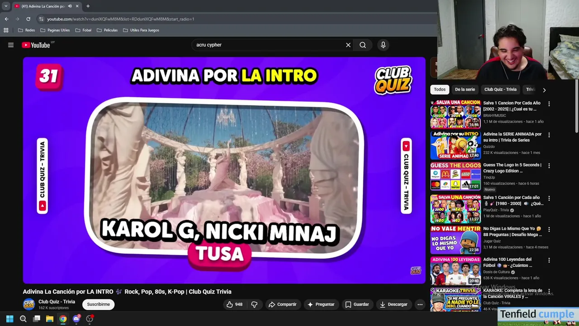Open Windows taskbar search

click(23, 319)
